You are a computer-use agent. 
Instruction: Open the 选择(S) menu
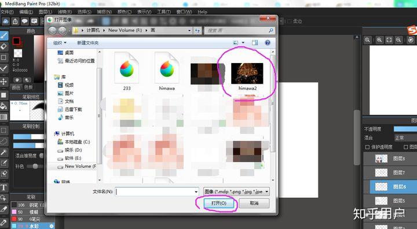85,12
